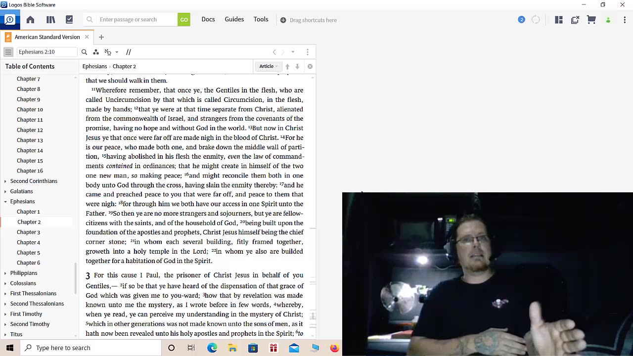Select Ephesians Chapter 3 in contents

[x=28, y=232]
